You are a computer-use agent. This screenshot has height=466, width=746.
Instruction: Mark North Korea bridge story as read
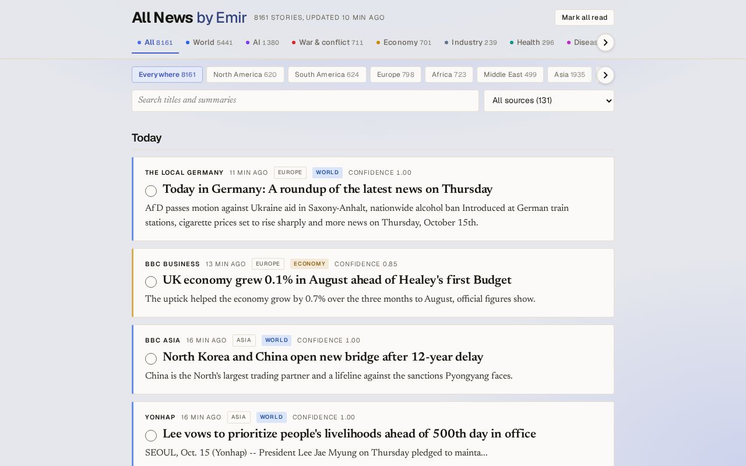pos(151,359)
